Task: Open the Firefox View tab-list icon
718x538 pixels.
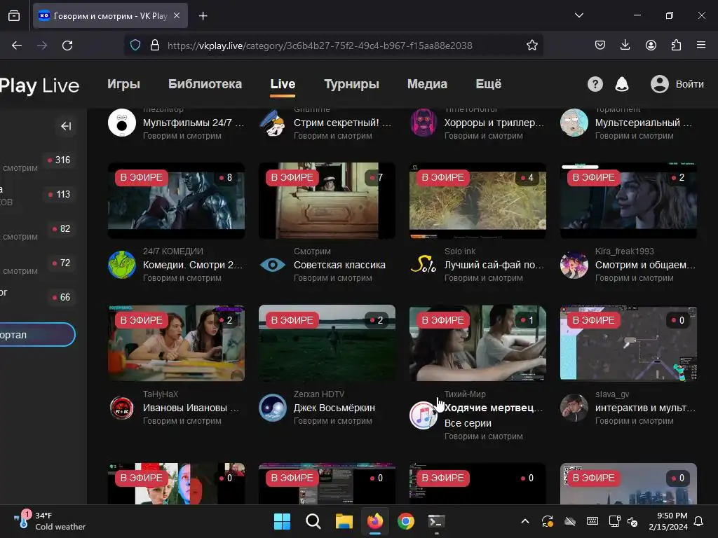Action: pos(14,15)
